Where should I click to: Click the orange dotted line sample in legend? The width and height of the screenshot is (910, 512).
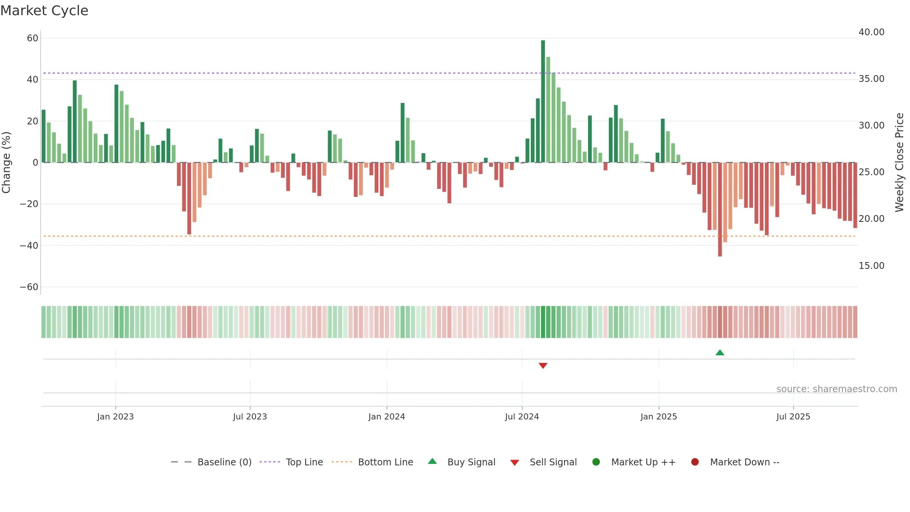342,462
